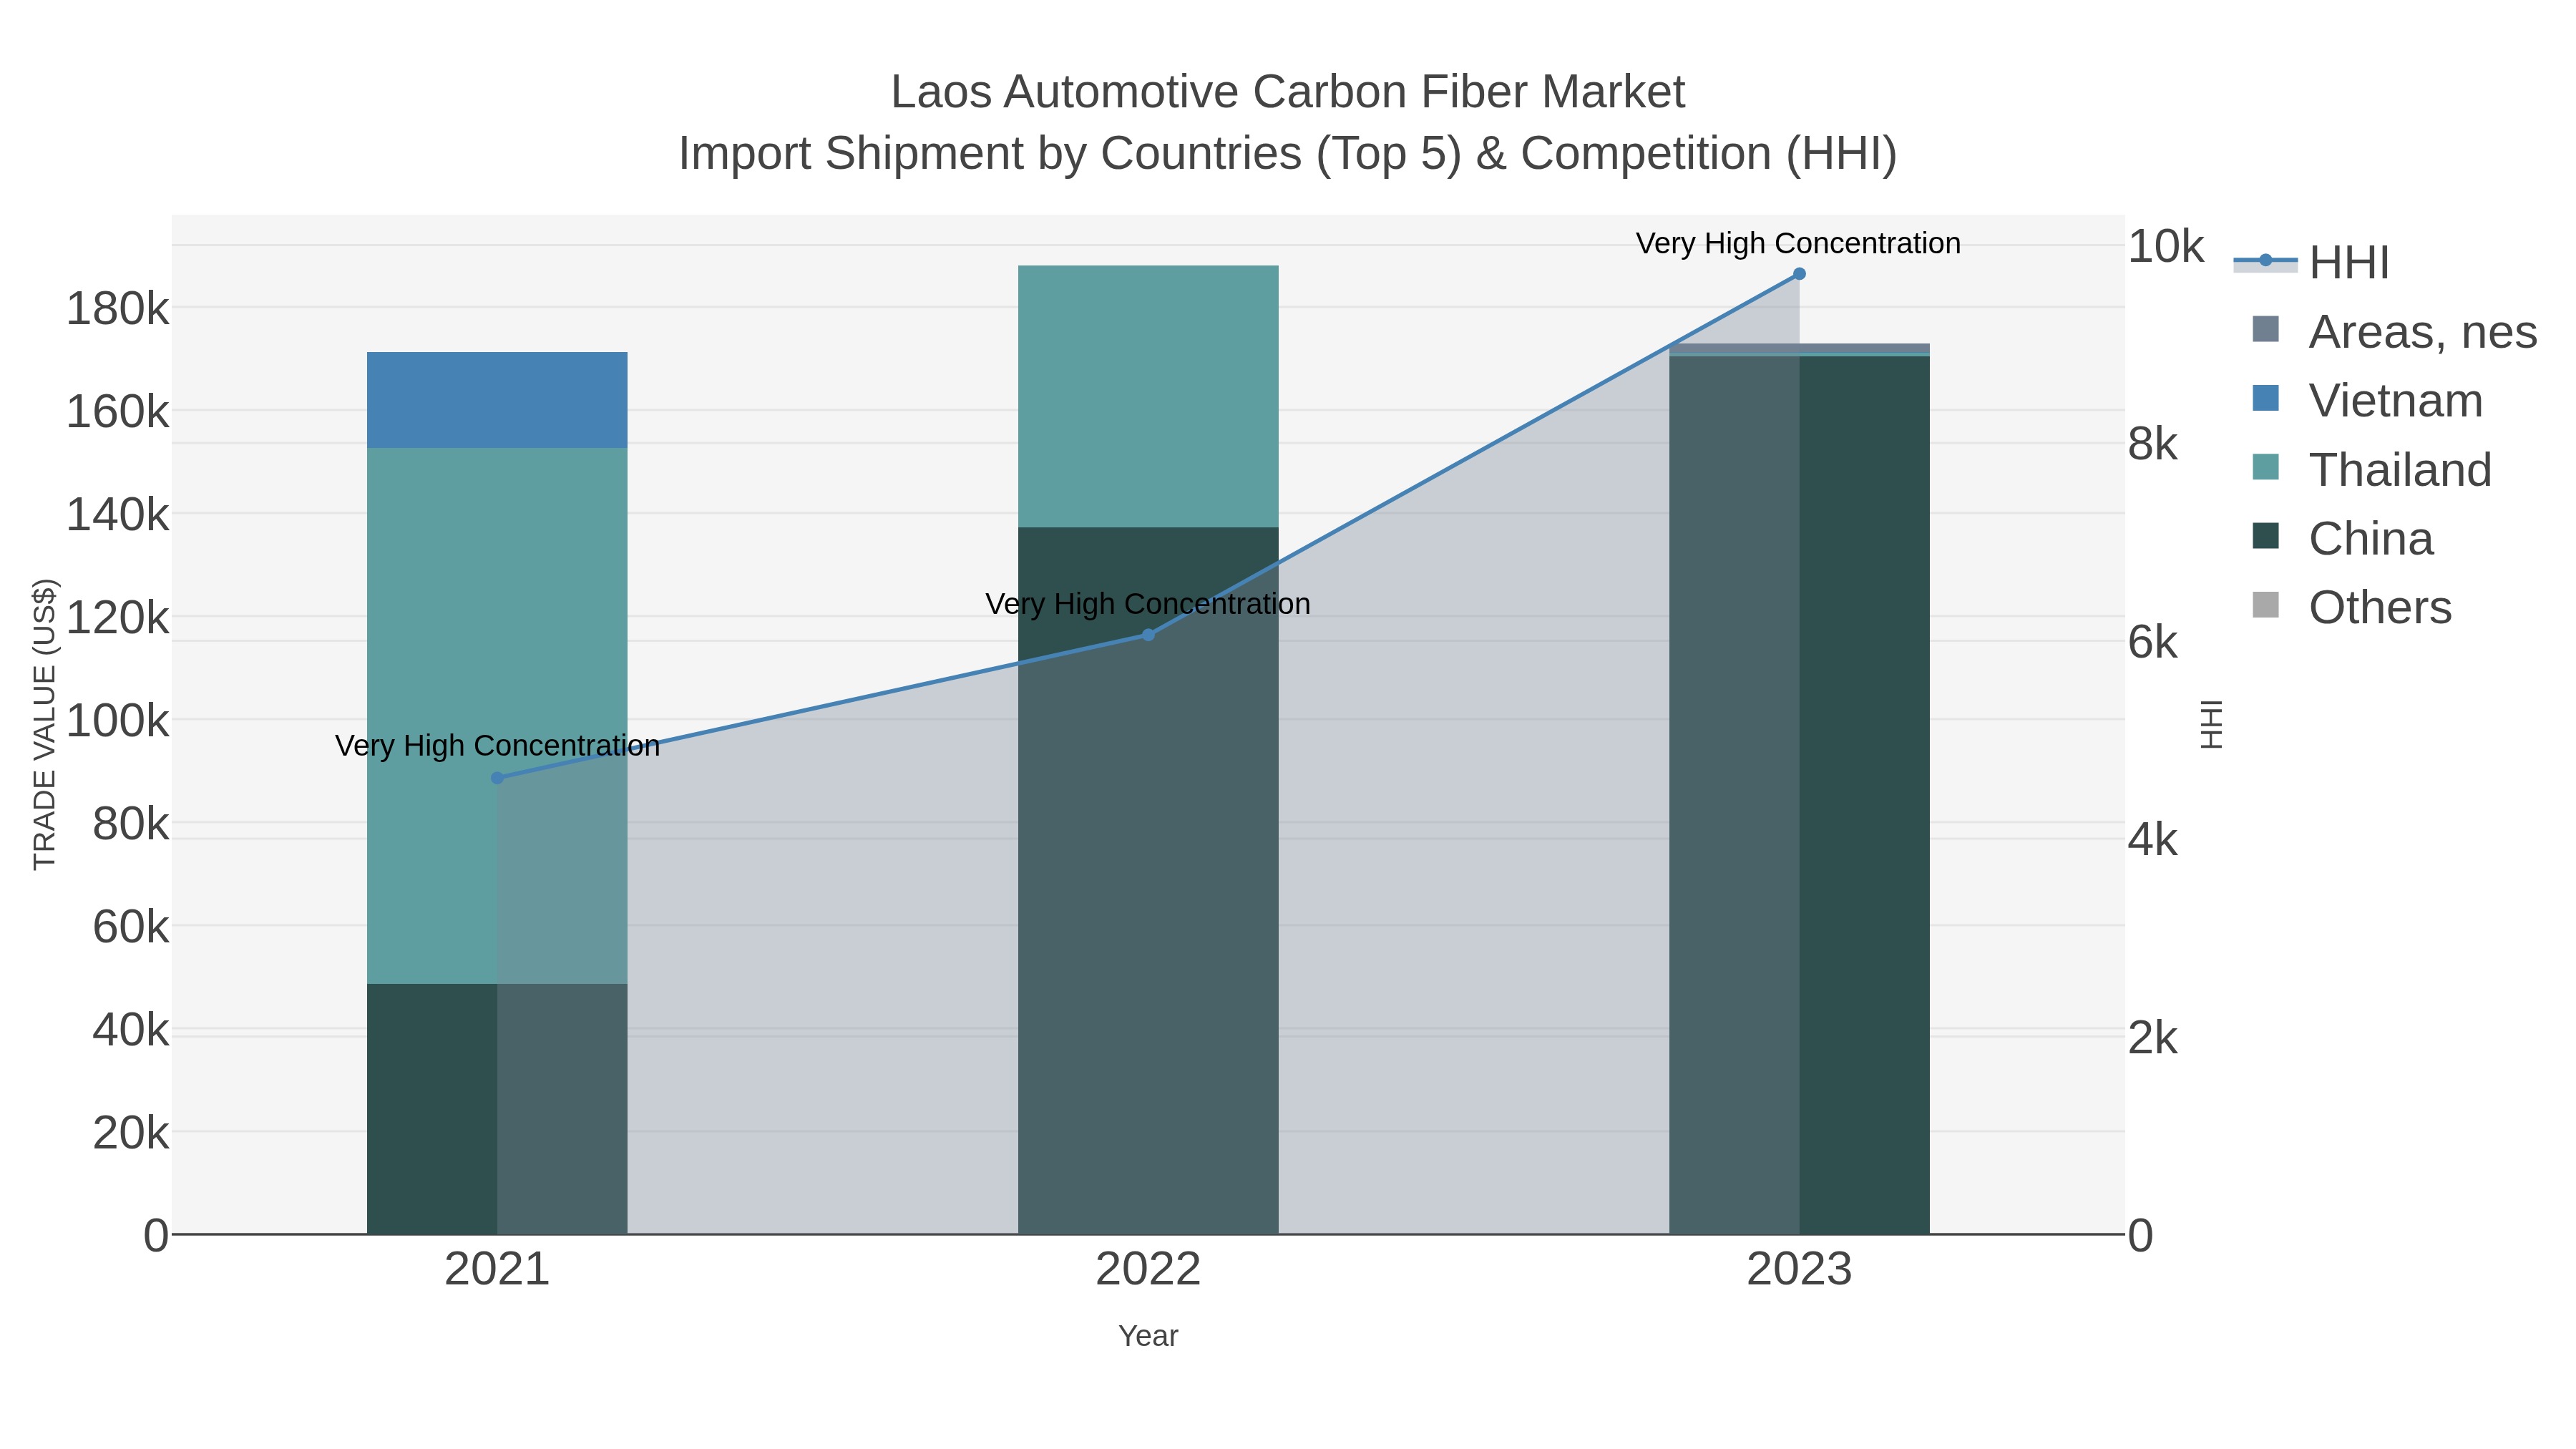
Task: Click the Year axis title
Action: 1148,1336
